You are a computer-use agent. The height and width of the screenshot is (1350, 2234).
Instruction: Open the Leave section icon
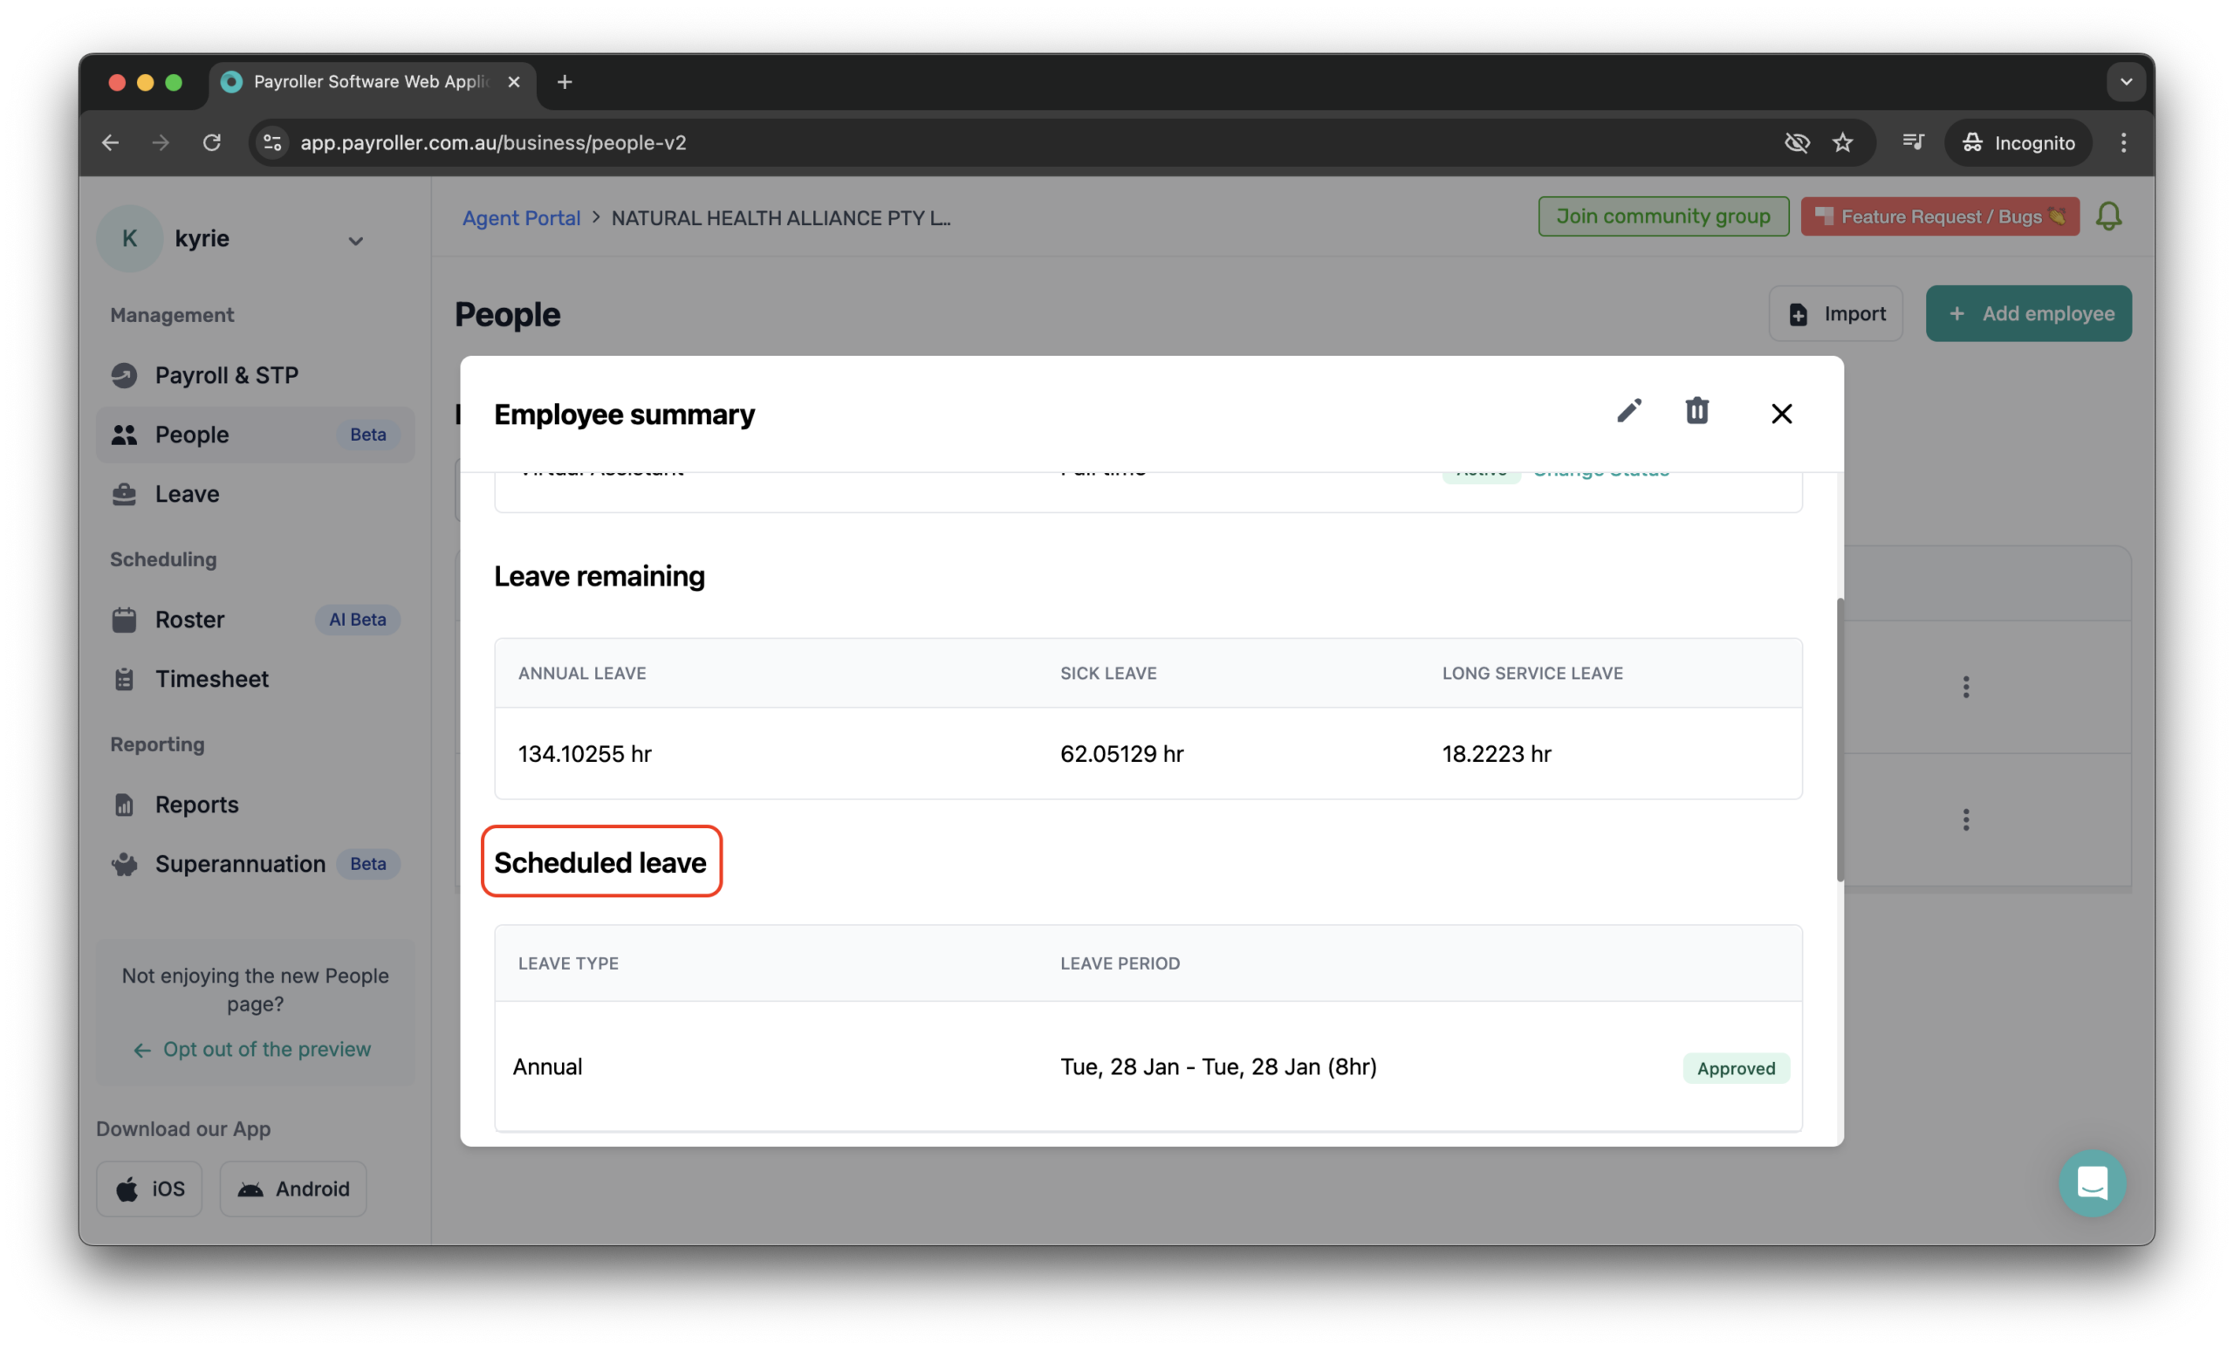[x=124, y=493]
